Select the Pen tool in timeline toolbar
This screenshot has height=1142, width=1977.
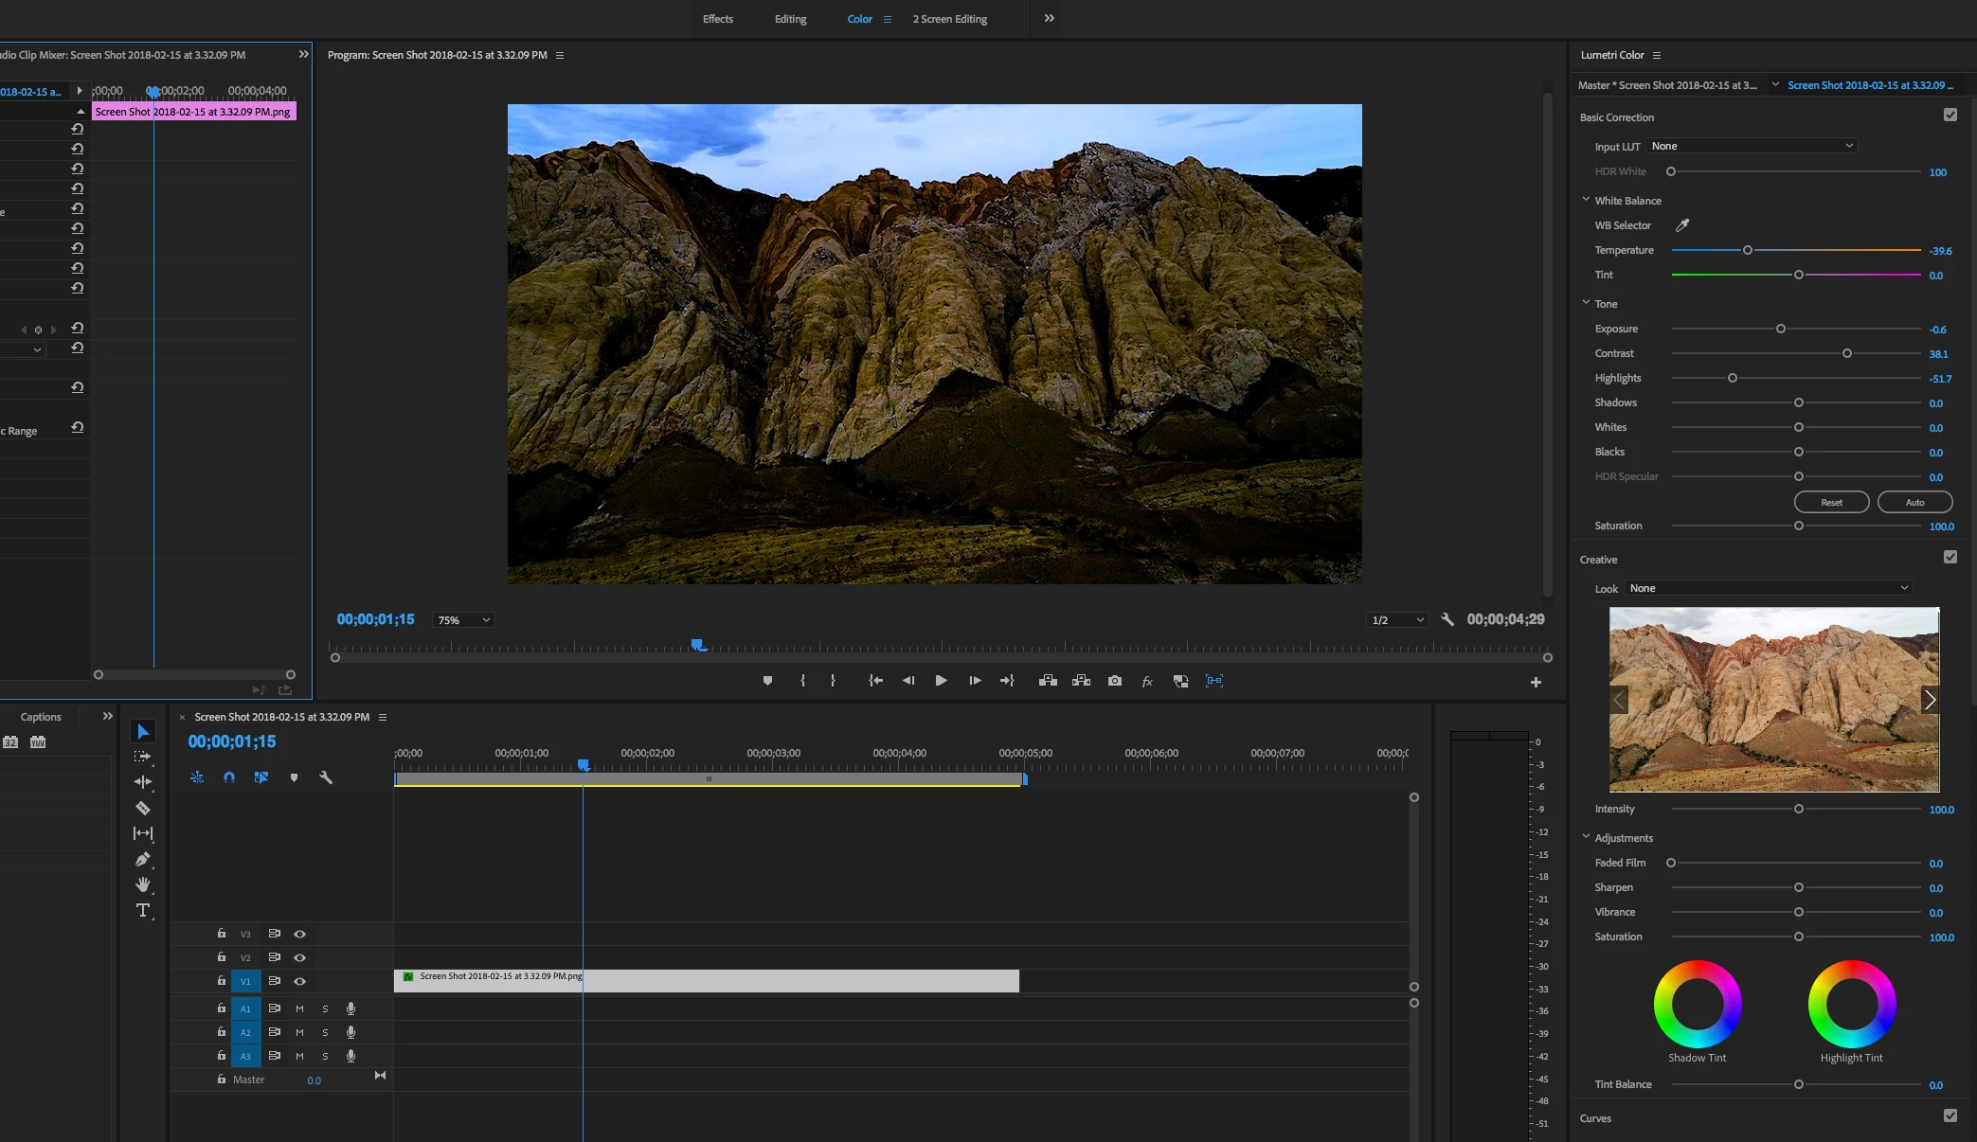[143, 859]
